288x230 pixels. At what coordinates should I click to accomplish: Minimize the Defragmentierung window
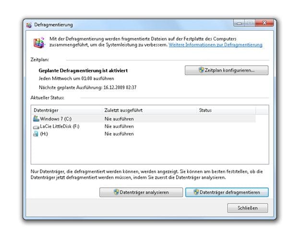238,23
